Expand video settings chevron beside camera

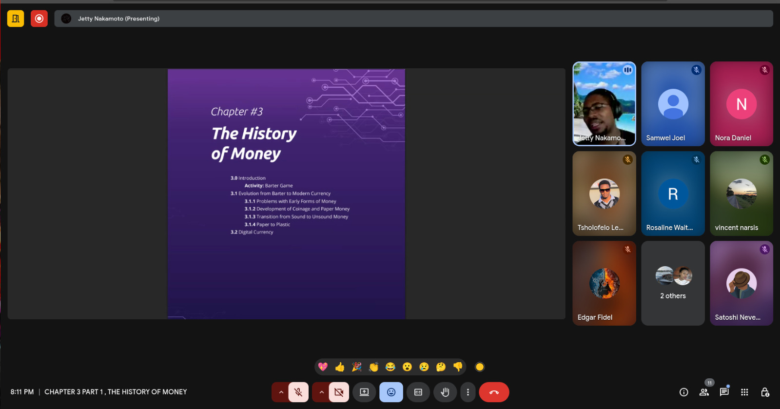click(x=321, y=392)
